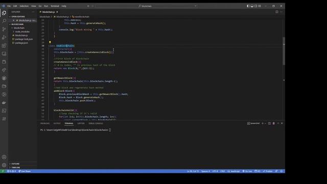Viewport: 327px width, 184px height.
Task: Open the Selection menu
Action: (24, 6)
